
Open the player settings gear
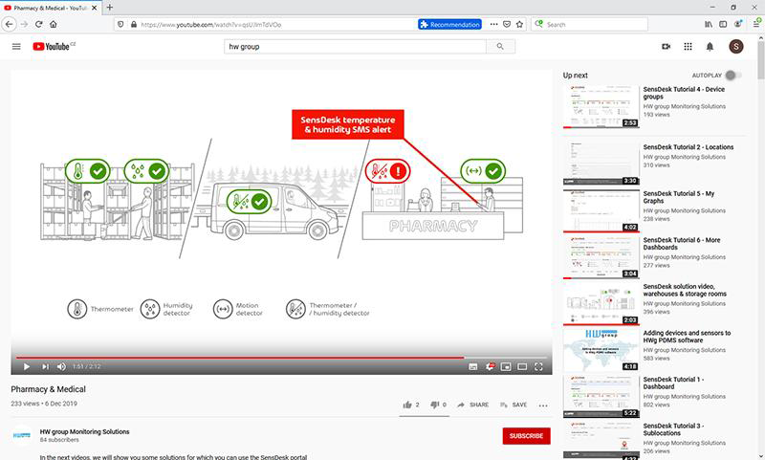pyautogui.click(x=490, y=366)
